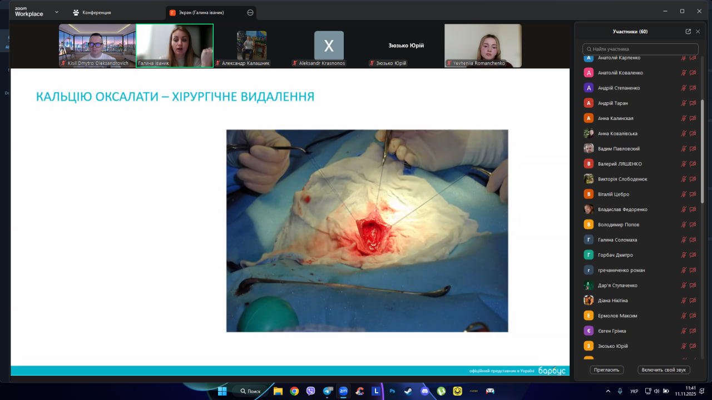Close the Участники side panel
Viewport: 712px width, 400px height.
[x=698, y=32]
